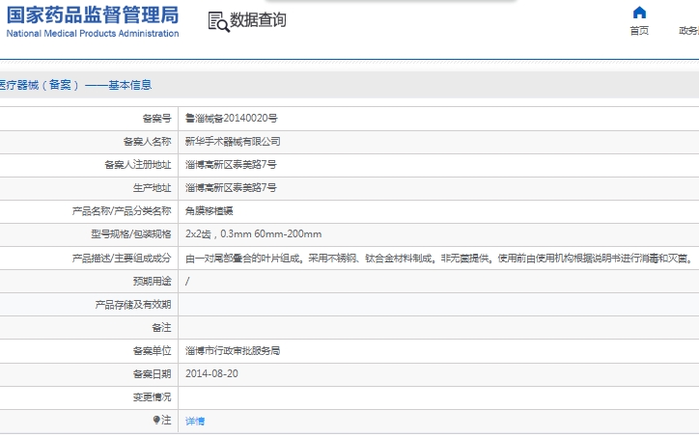This screenshot has width=699, height=437.
Task: Click the product description text in 产品描述 row
Action: click(439, 258)
